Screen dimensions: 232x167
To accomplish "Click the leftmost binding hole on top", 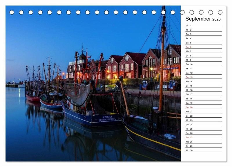I will 12,12.
